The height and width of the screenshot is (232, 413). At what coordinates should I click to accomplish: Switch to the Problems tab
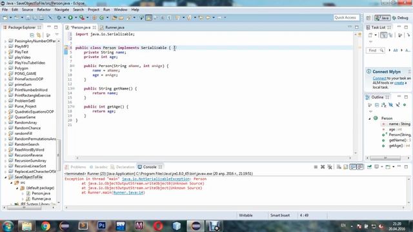[x=76, y=167]
